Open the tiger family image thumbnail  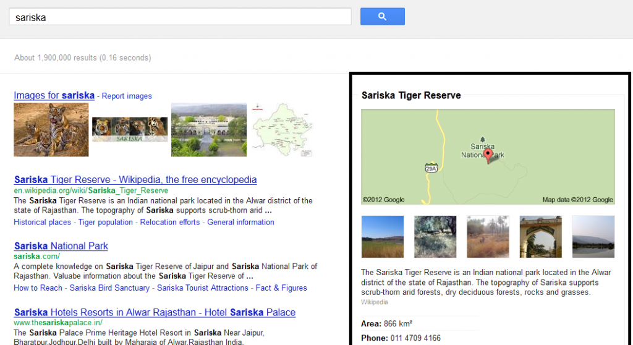(x=51, y=130)
